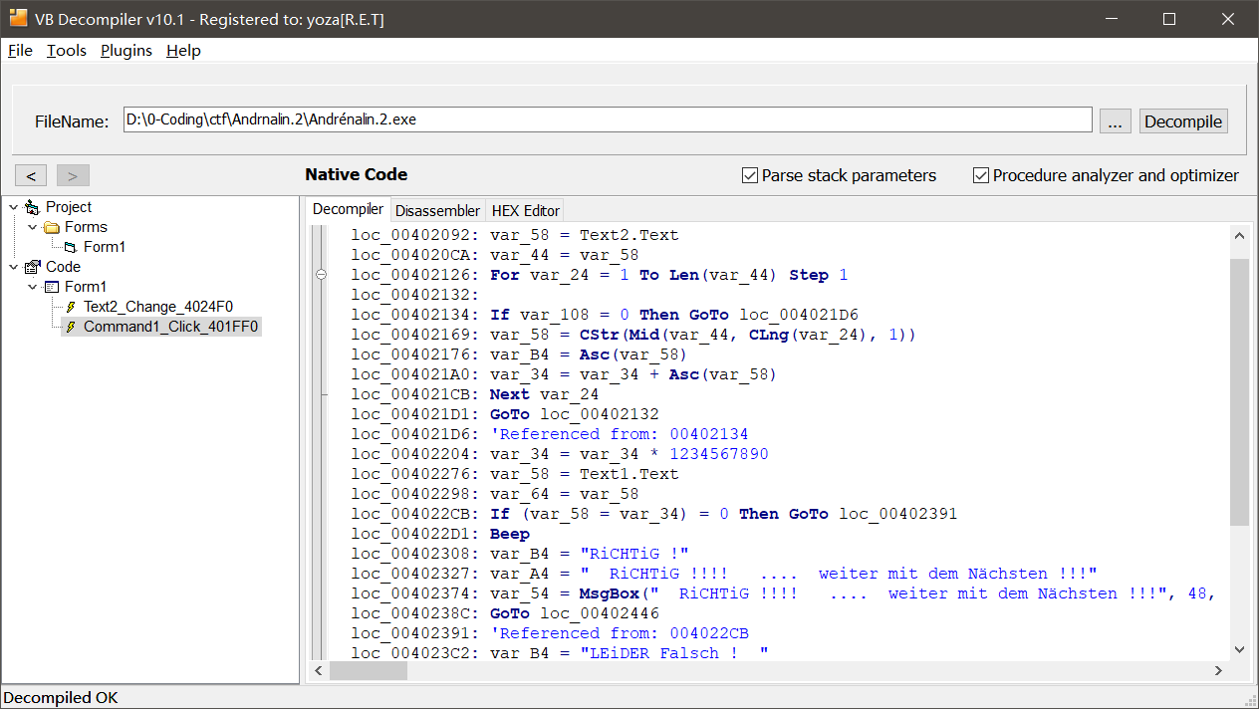Click the back '<' navigation button
Viewport: 1259px width, 709px height.
click(x=31, y=176)
